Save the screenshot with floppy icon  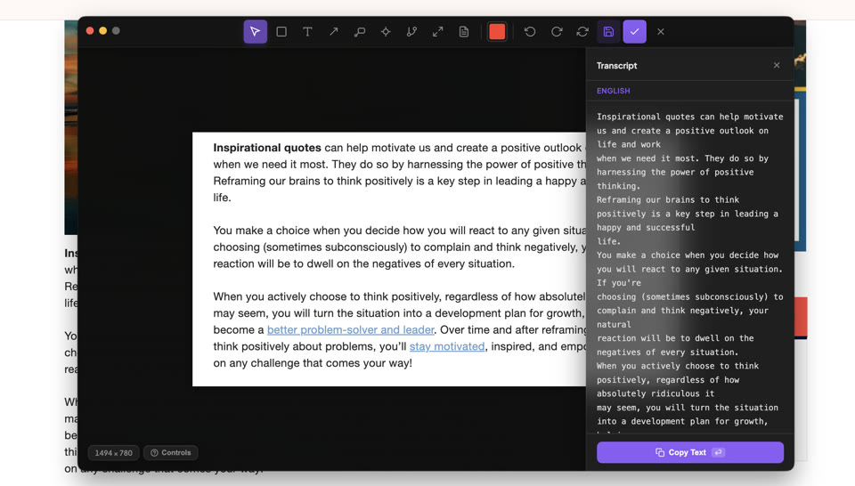point(608,32)
